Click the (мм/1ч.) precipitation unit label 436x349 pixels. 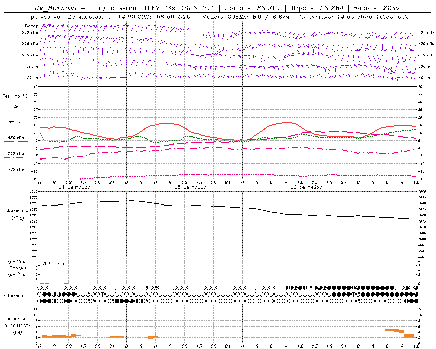[x=18, y=274]
